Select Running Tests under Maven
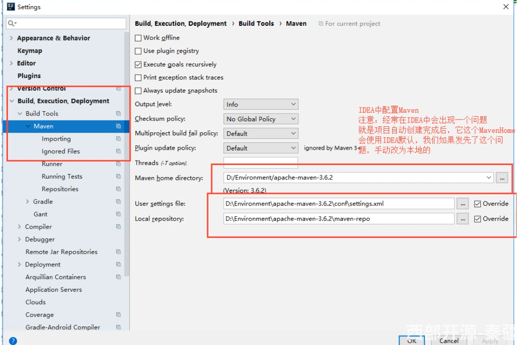The image size is (518, 345). (x=62, y=176)
